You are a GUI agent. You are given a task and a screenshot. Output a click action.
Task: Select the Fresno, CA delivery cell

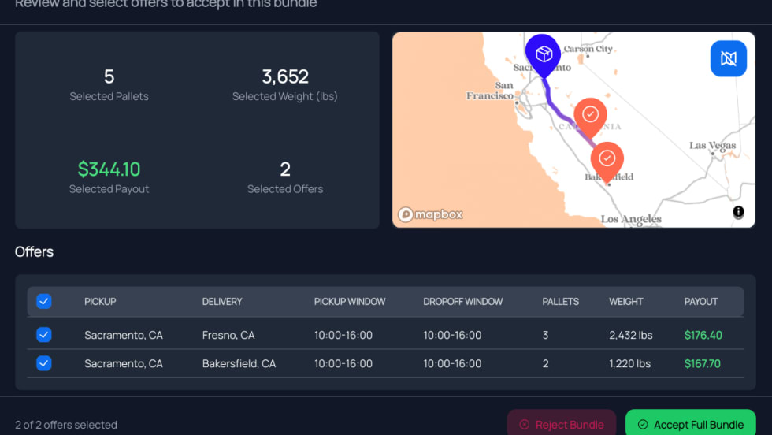coord(228,335)
